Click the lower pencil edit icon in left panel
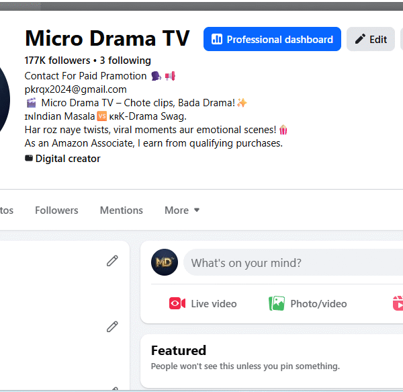Screen dimensions: 403x392 click(112, 327)
